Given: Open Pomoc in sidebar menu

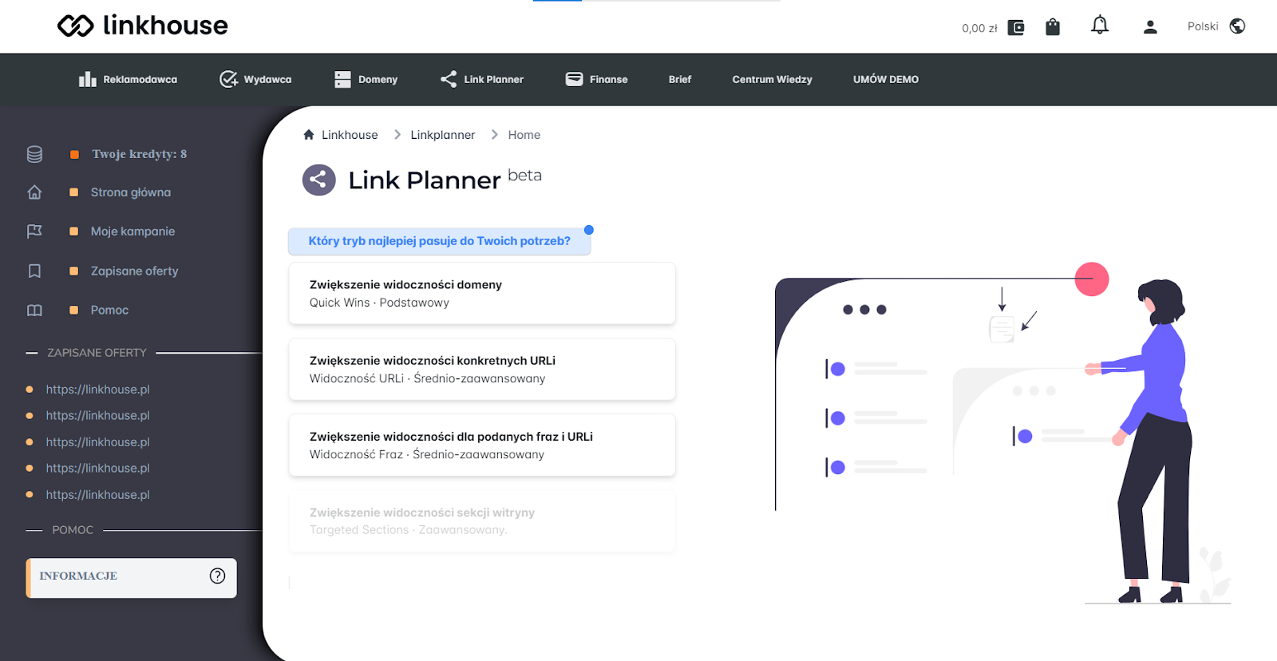Looking at the screenshot, I should pos(109,311).
